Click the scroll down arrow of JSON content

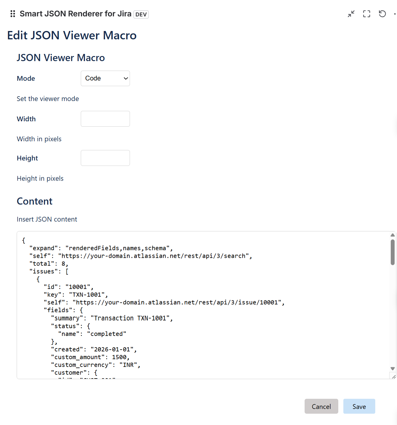[x=393, y=369]
